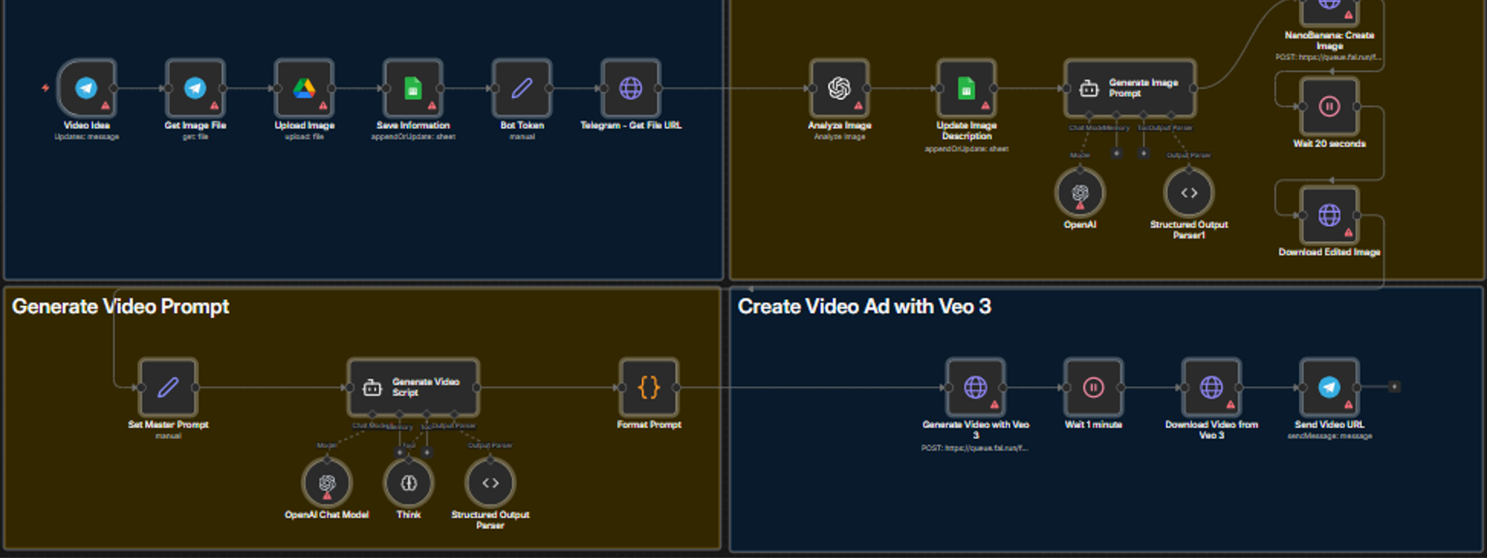Click the 'Updates: message' subtitle under Video Idea
1487x558 pixels.
(x=87, y=136)
